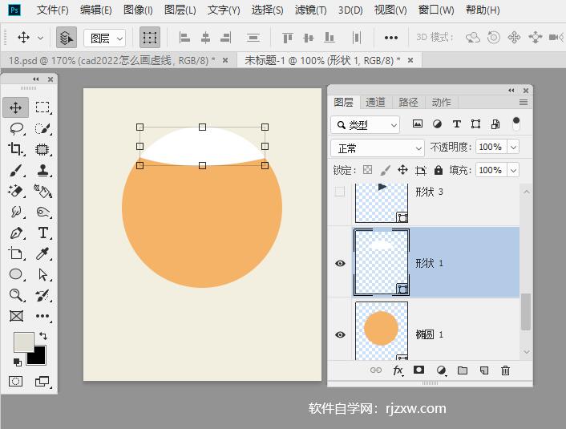Change the screen mode
The height and width of the screenshot is (429, 566).
tap(42, 382)
